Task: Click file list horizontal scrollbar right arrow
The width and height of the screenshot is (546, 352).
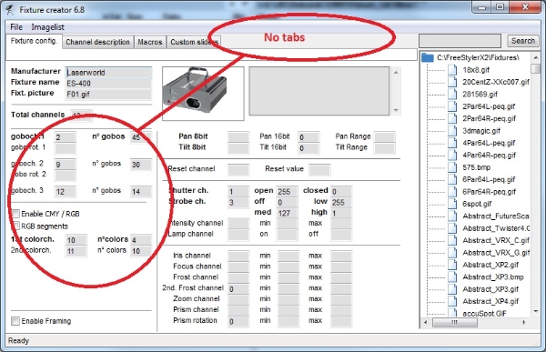Action: pyautogui.click(x=524, y=322)
